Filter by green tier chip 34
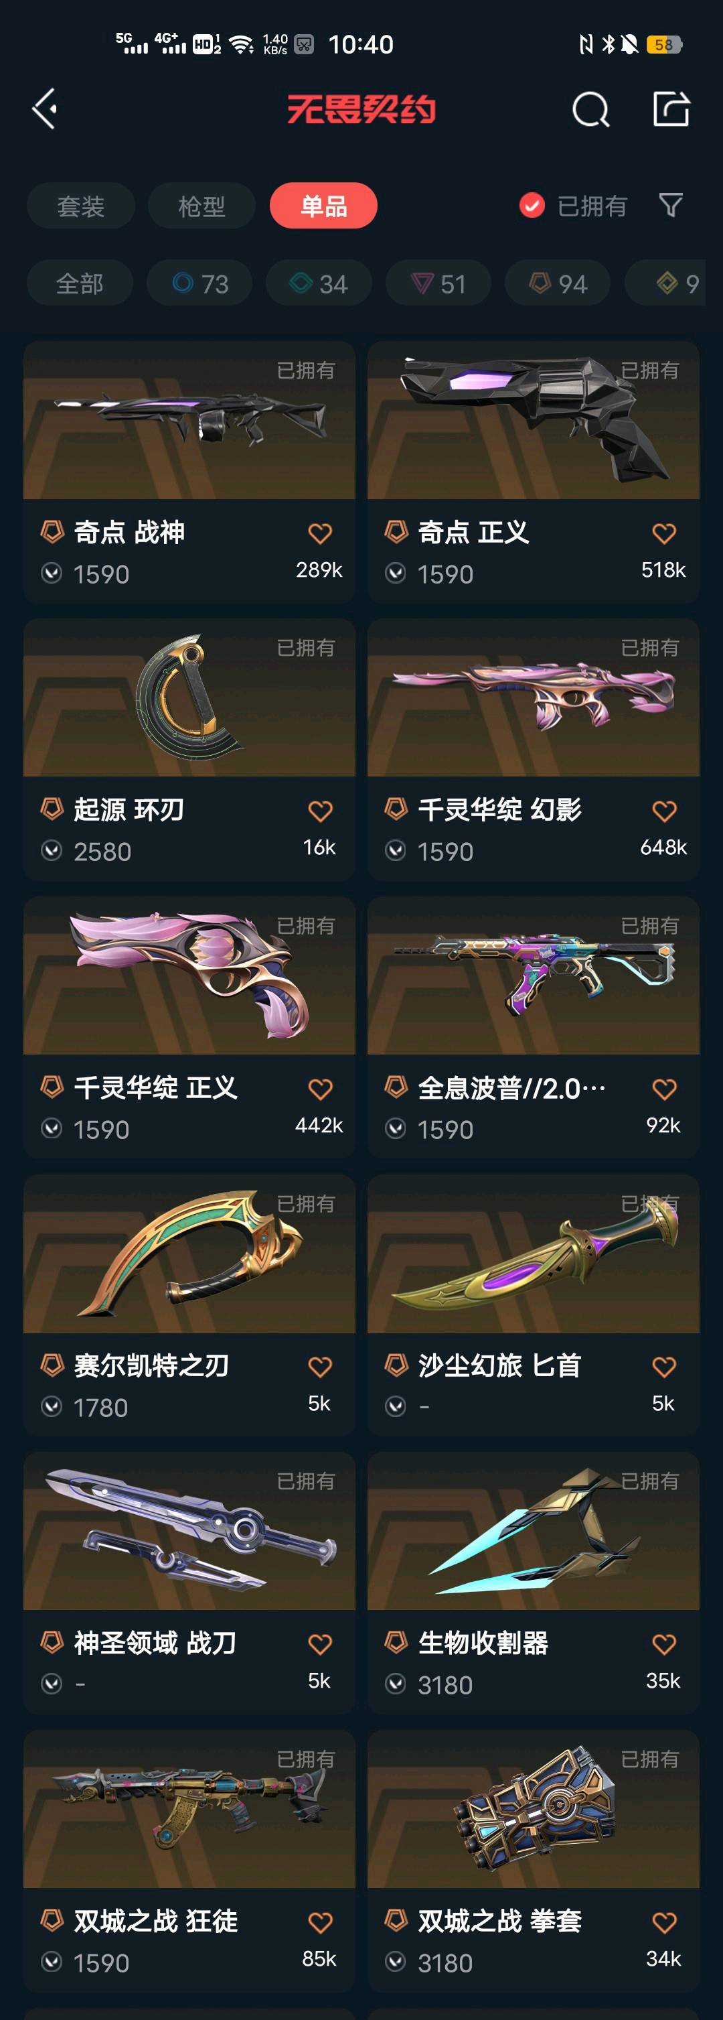 319,283
